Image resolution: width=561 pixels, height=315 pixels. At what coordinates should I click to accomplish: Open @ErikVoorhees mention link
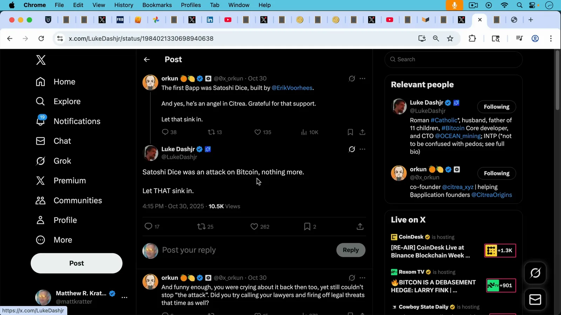click(292, 88)
